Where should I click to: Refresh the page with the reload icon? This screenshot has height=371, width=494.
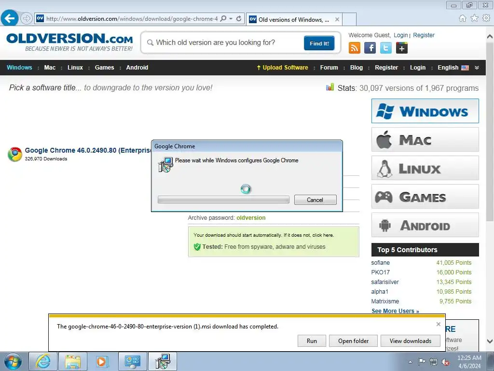pyautogui.click(x=239, y=19)
